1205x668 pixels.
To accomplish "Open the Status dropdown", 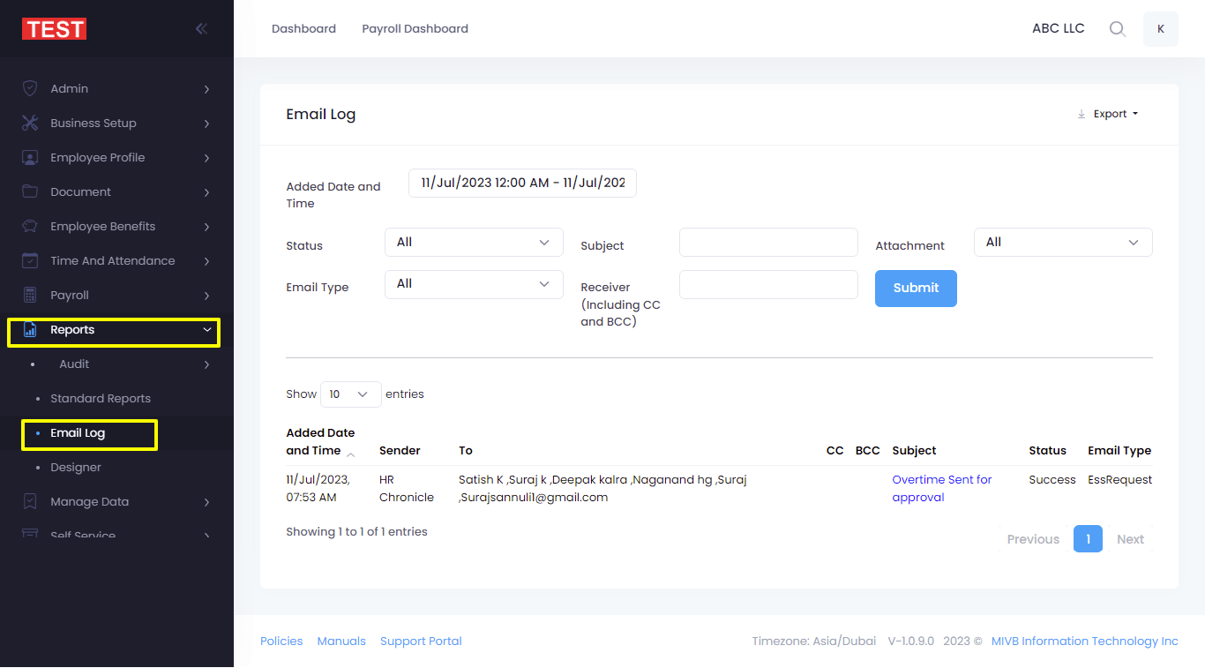I will pyautogui.click(x=474, y=243).
